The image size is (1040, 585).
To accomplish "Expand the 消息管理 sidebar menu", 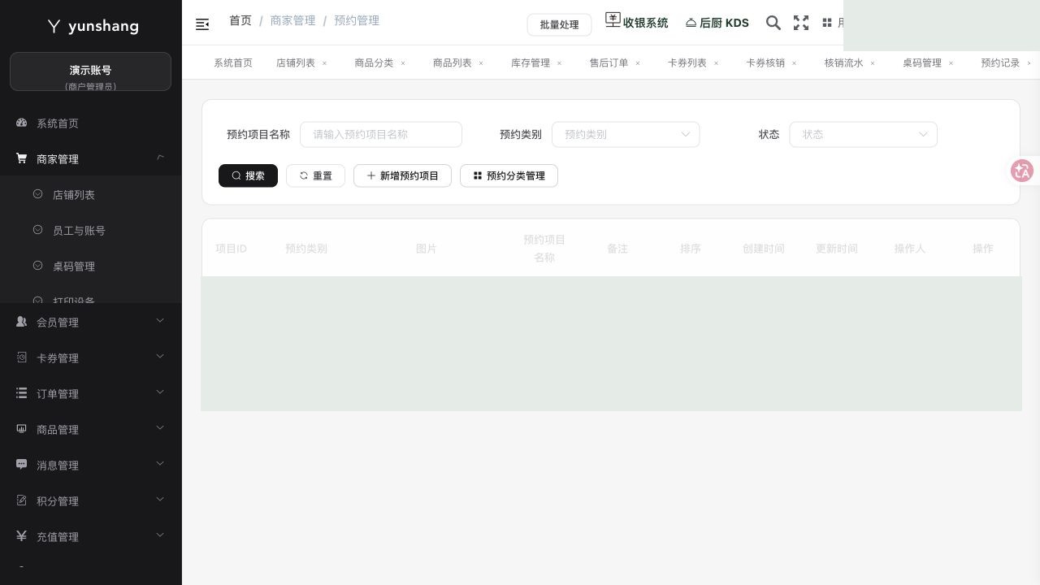I will [x=91, y=465].
